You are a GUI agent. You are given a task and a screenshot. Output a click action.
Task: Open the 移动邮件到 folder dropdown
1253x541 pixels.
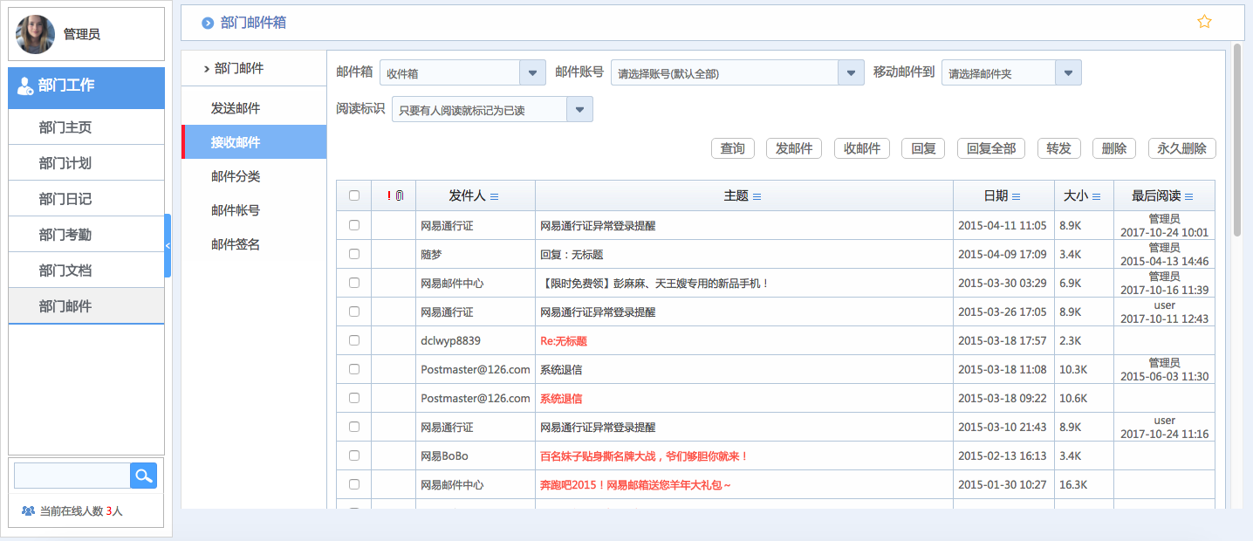click(x=1068, y=72)
